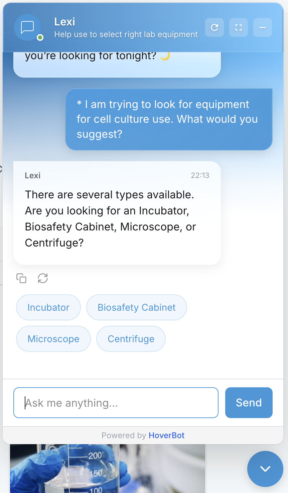Click the green online status indicator
Screen dimensions: 288x493
coord(40,37)
